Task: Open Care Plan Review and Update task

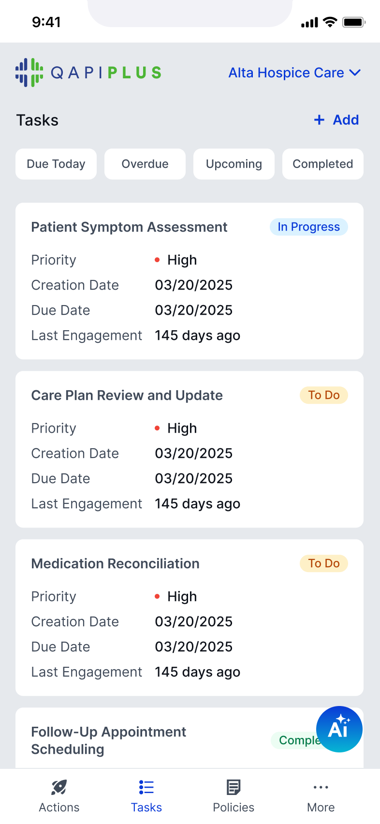Action: point(190,449)
